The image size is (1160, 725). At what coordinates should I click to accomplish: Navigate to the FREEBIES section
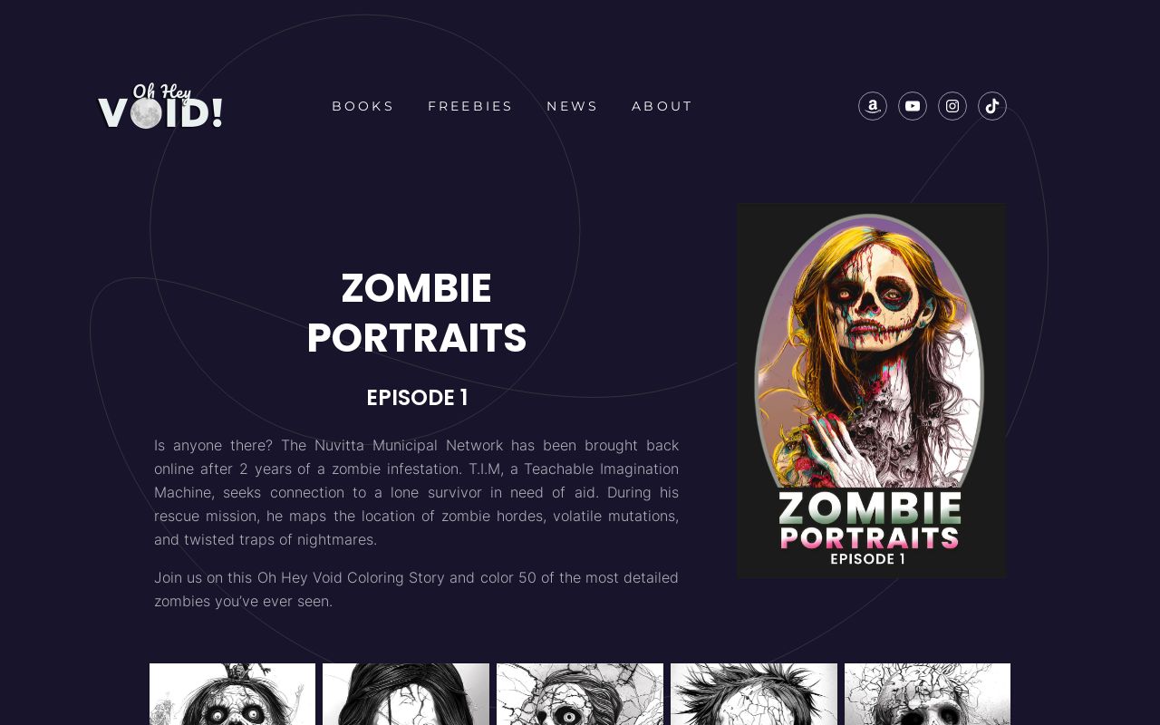470,105
